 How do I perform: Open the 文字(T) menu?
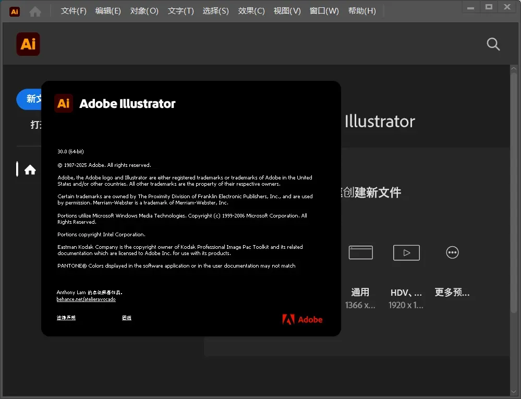[x=181, y=11]
